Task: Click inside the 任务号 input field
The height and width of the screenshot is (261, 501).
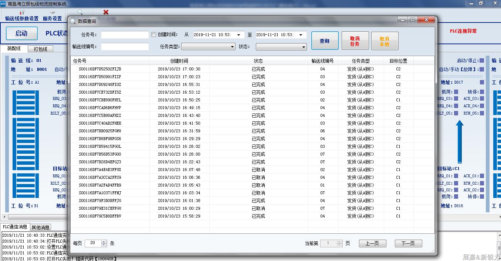Action: 125,35
